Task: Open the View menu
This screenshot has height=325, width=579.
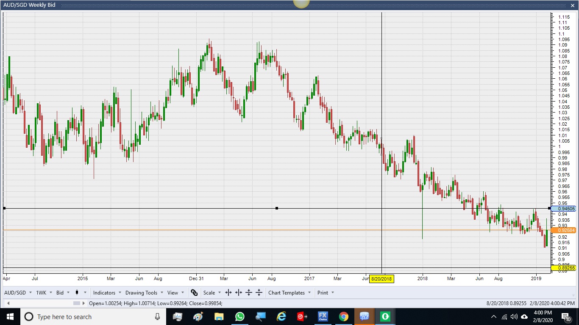Action: tap(175, 292)
